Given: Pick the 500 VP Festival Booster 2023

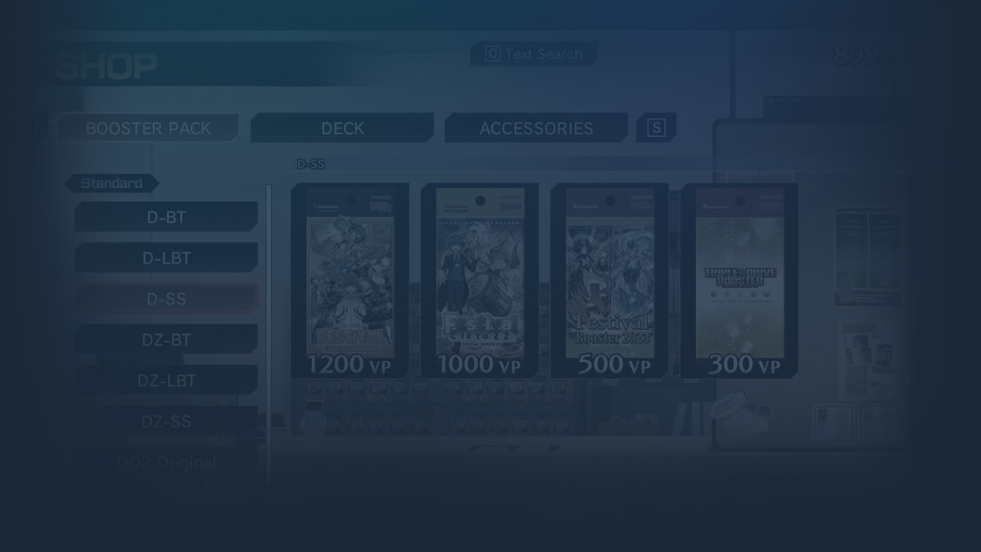Looking at the screenshot, I should point(609,281).
